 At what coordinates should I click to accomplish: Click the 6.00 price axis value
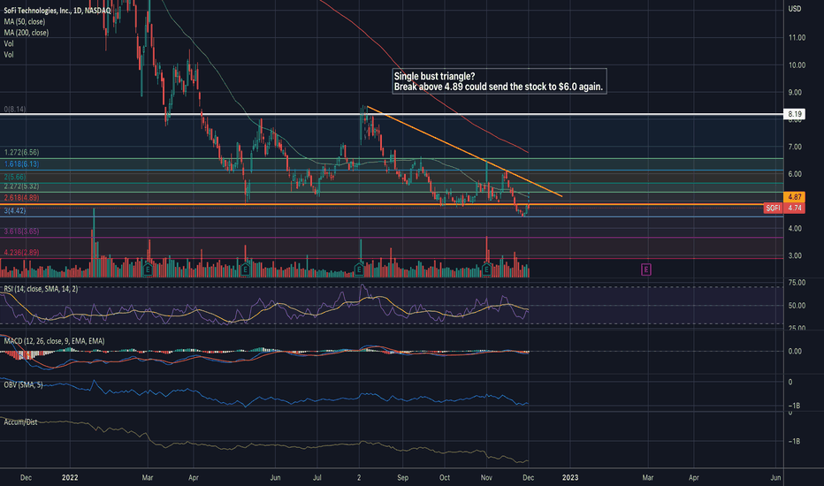click(795, 174)
